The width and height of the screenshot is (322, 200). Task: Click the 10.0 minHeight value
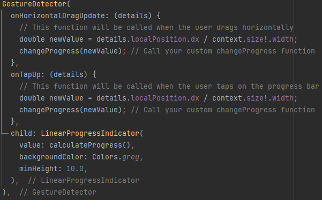pyautogui.click(x=75, y=169)
